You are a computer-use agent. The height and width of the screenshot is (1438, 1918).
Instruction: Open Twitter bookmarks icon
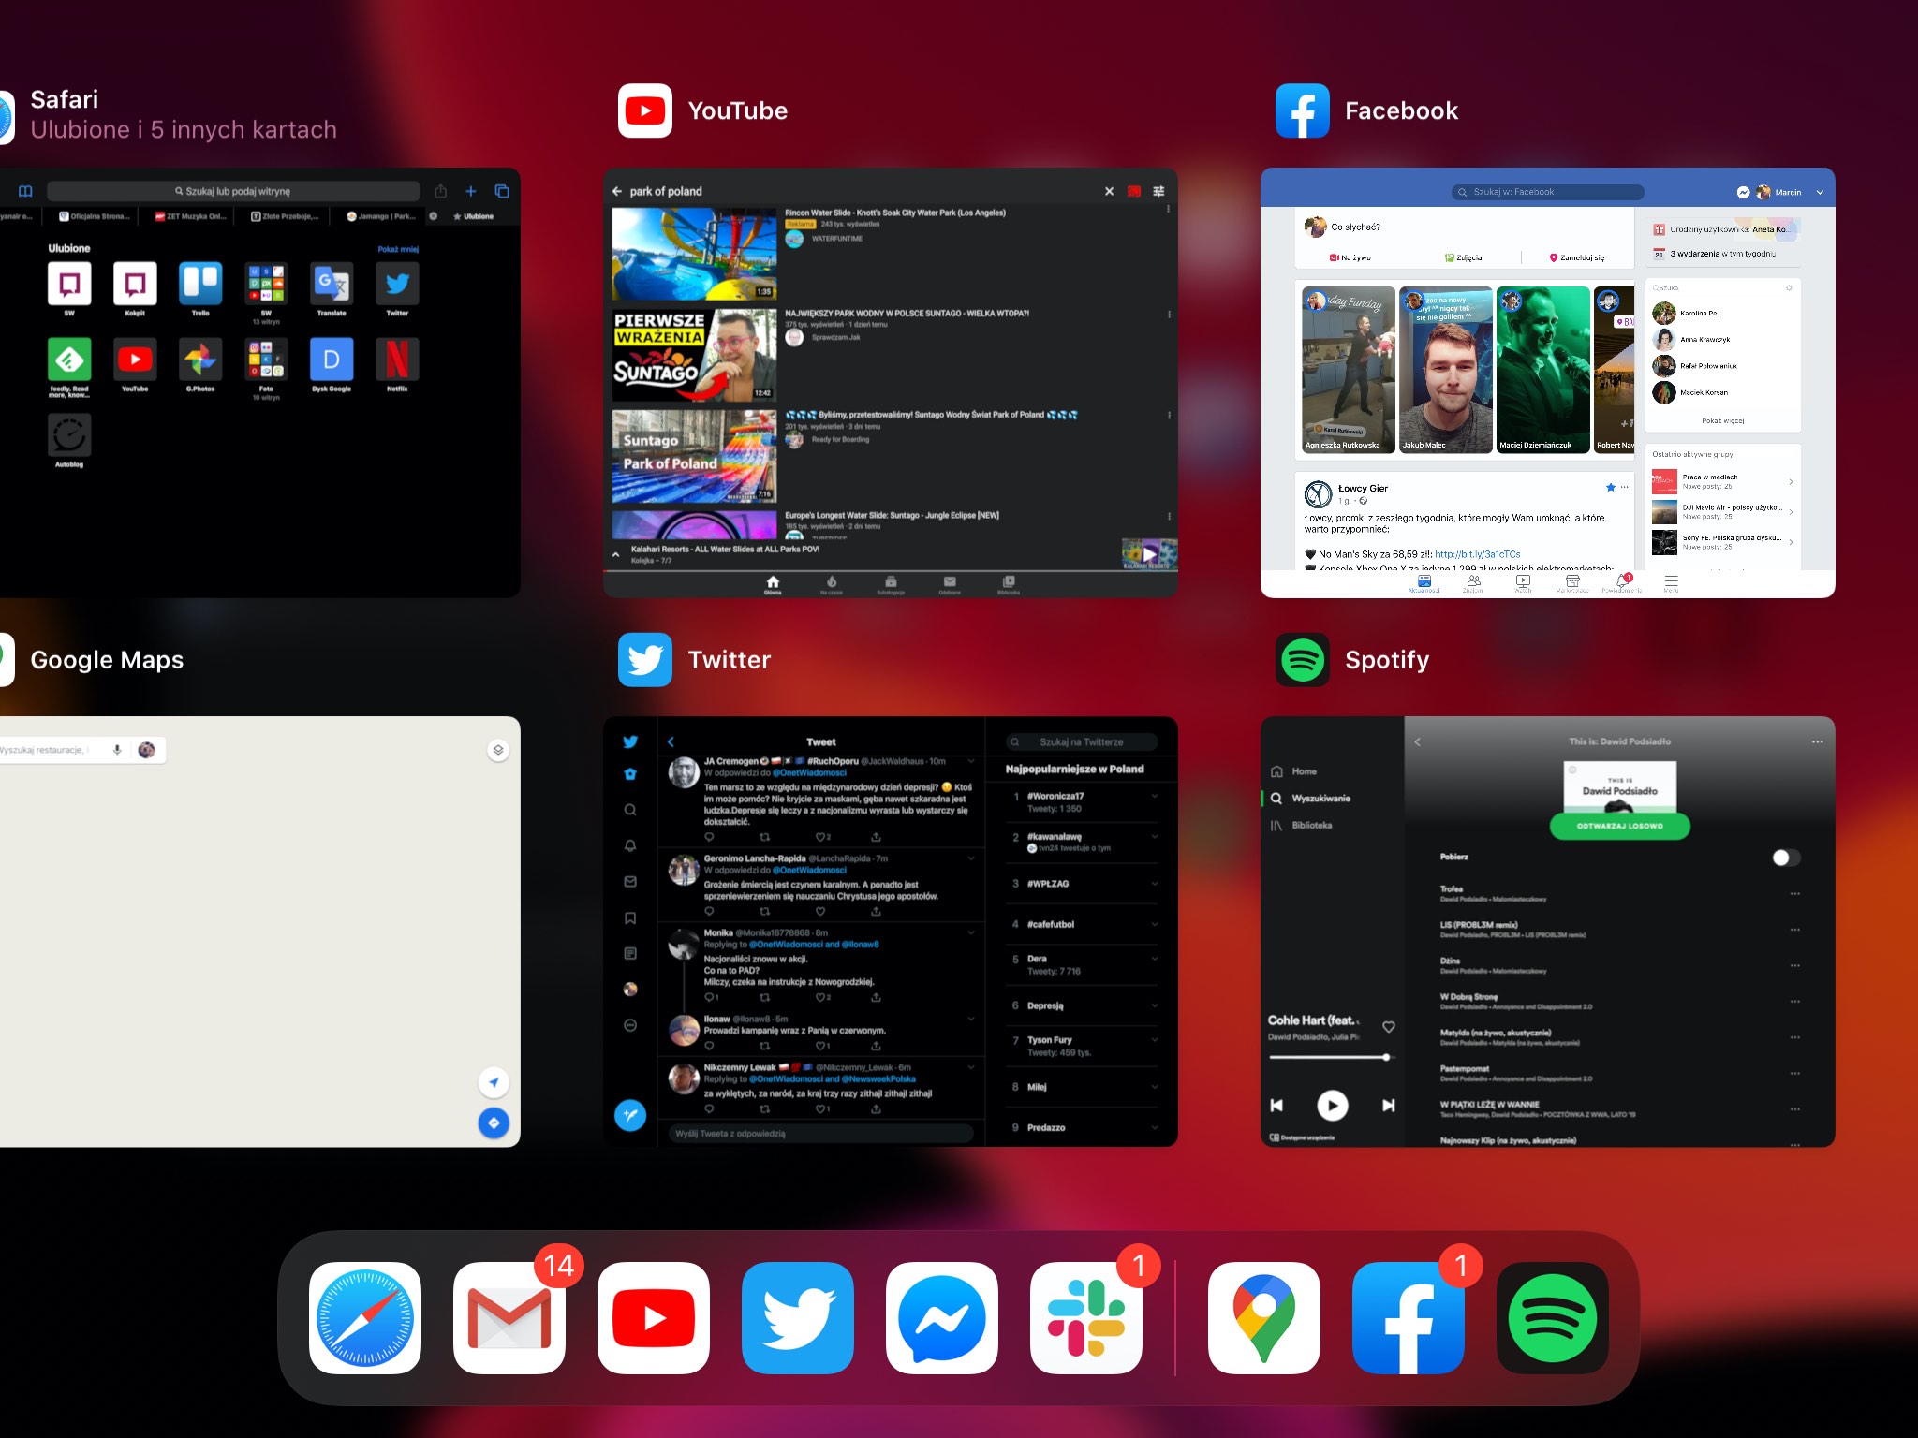click(630, 918)
